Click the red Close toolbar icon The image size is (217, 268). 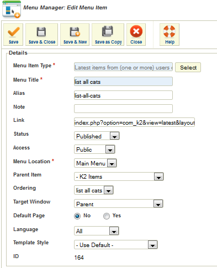(x=136, y=31)
